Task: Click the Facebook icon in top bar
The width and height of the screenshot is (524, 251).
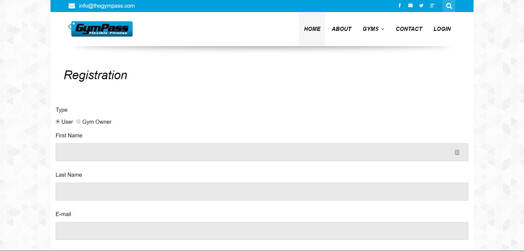Action: [400, 5]
